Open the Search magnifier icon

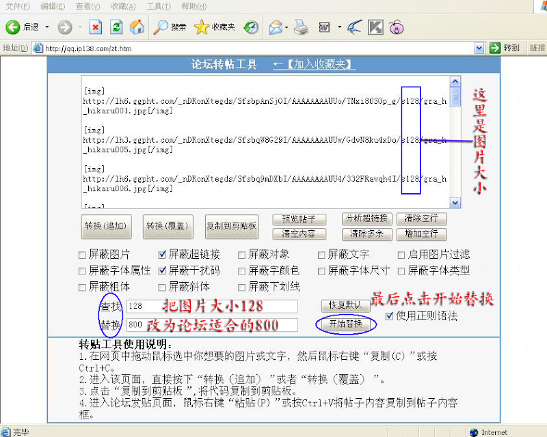coord(161,27)
